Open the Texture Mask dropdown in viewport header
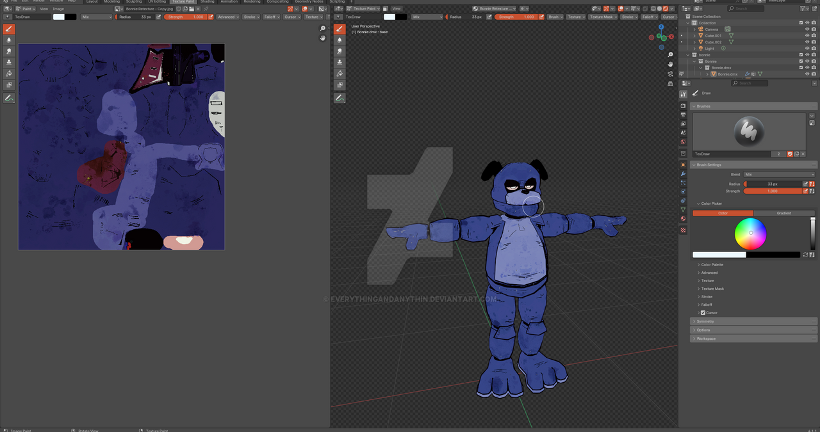The height and width of the screenshot is (432, 820). tap(603, 17)
